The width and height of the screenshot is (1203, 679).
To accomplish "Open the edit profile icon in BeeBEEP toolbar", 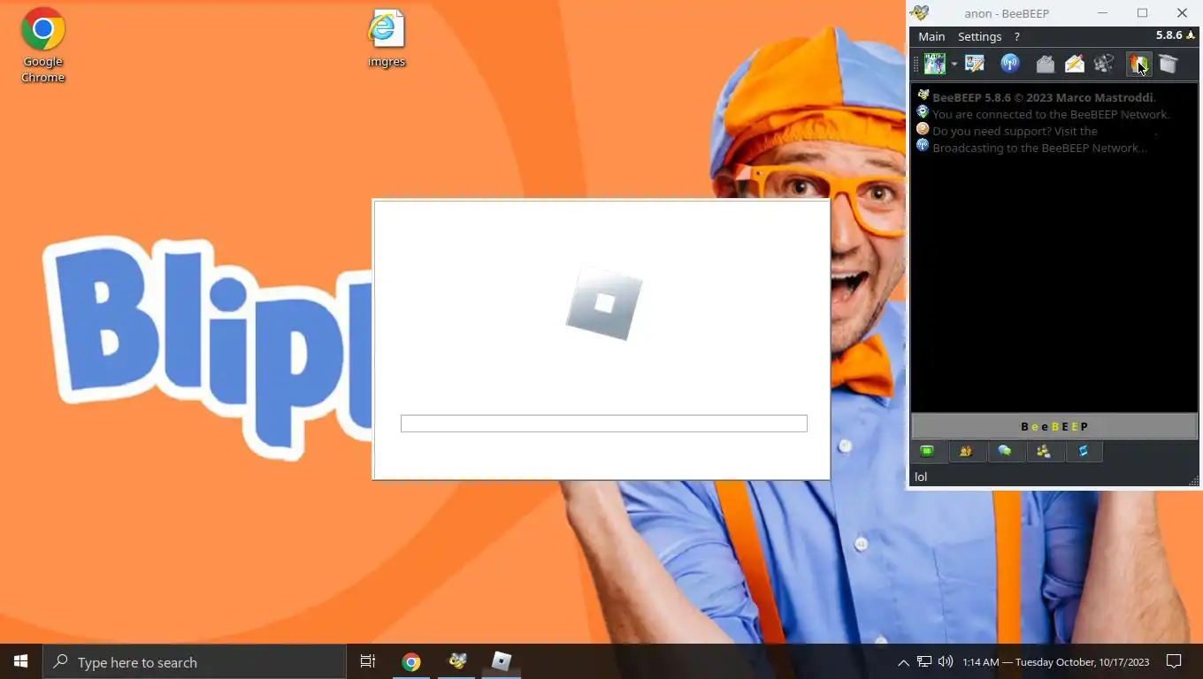I will [x=975, y=64].
